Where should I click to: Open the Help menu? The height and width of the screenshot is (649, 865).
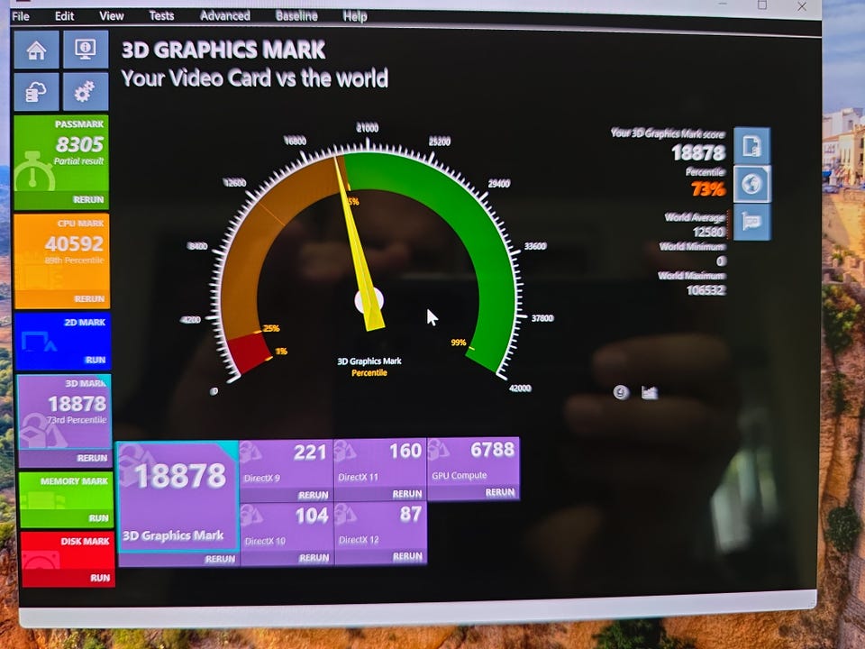(x=355, y=16)
